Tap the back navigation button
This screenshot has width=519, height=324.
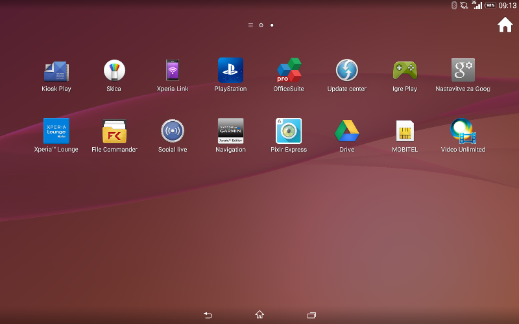[208, 315]
